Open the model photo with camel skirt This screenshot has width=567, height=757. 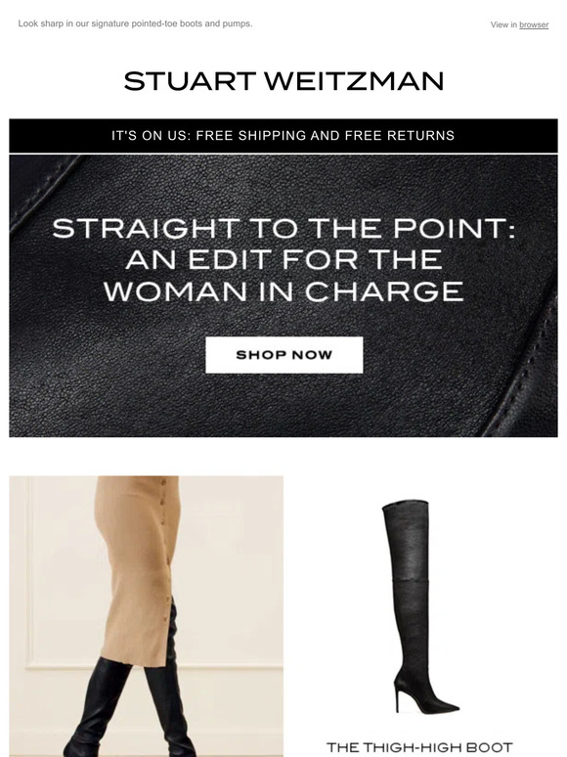point(147,616)
